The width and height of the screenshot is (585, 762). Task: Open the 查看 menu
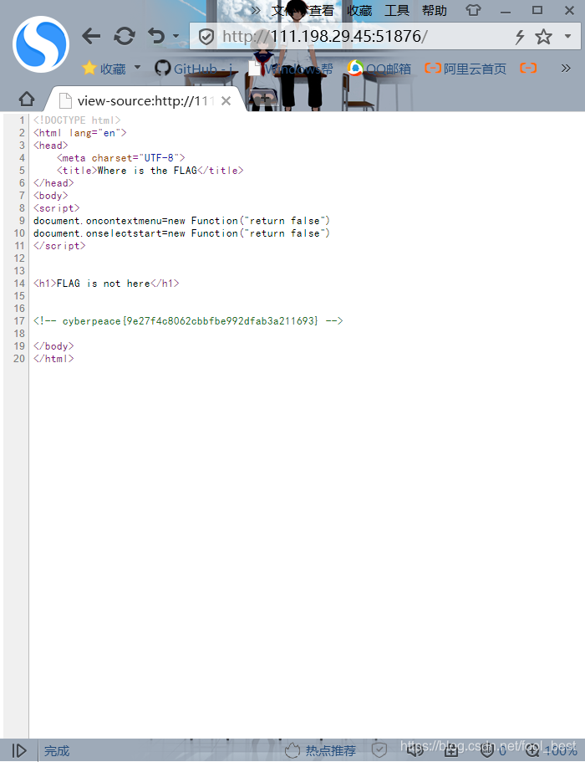coord(322,10)
